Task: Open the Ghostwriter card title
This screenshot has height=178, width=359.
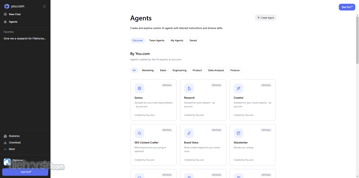Action: coord(241,143)
